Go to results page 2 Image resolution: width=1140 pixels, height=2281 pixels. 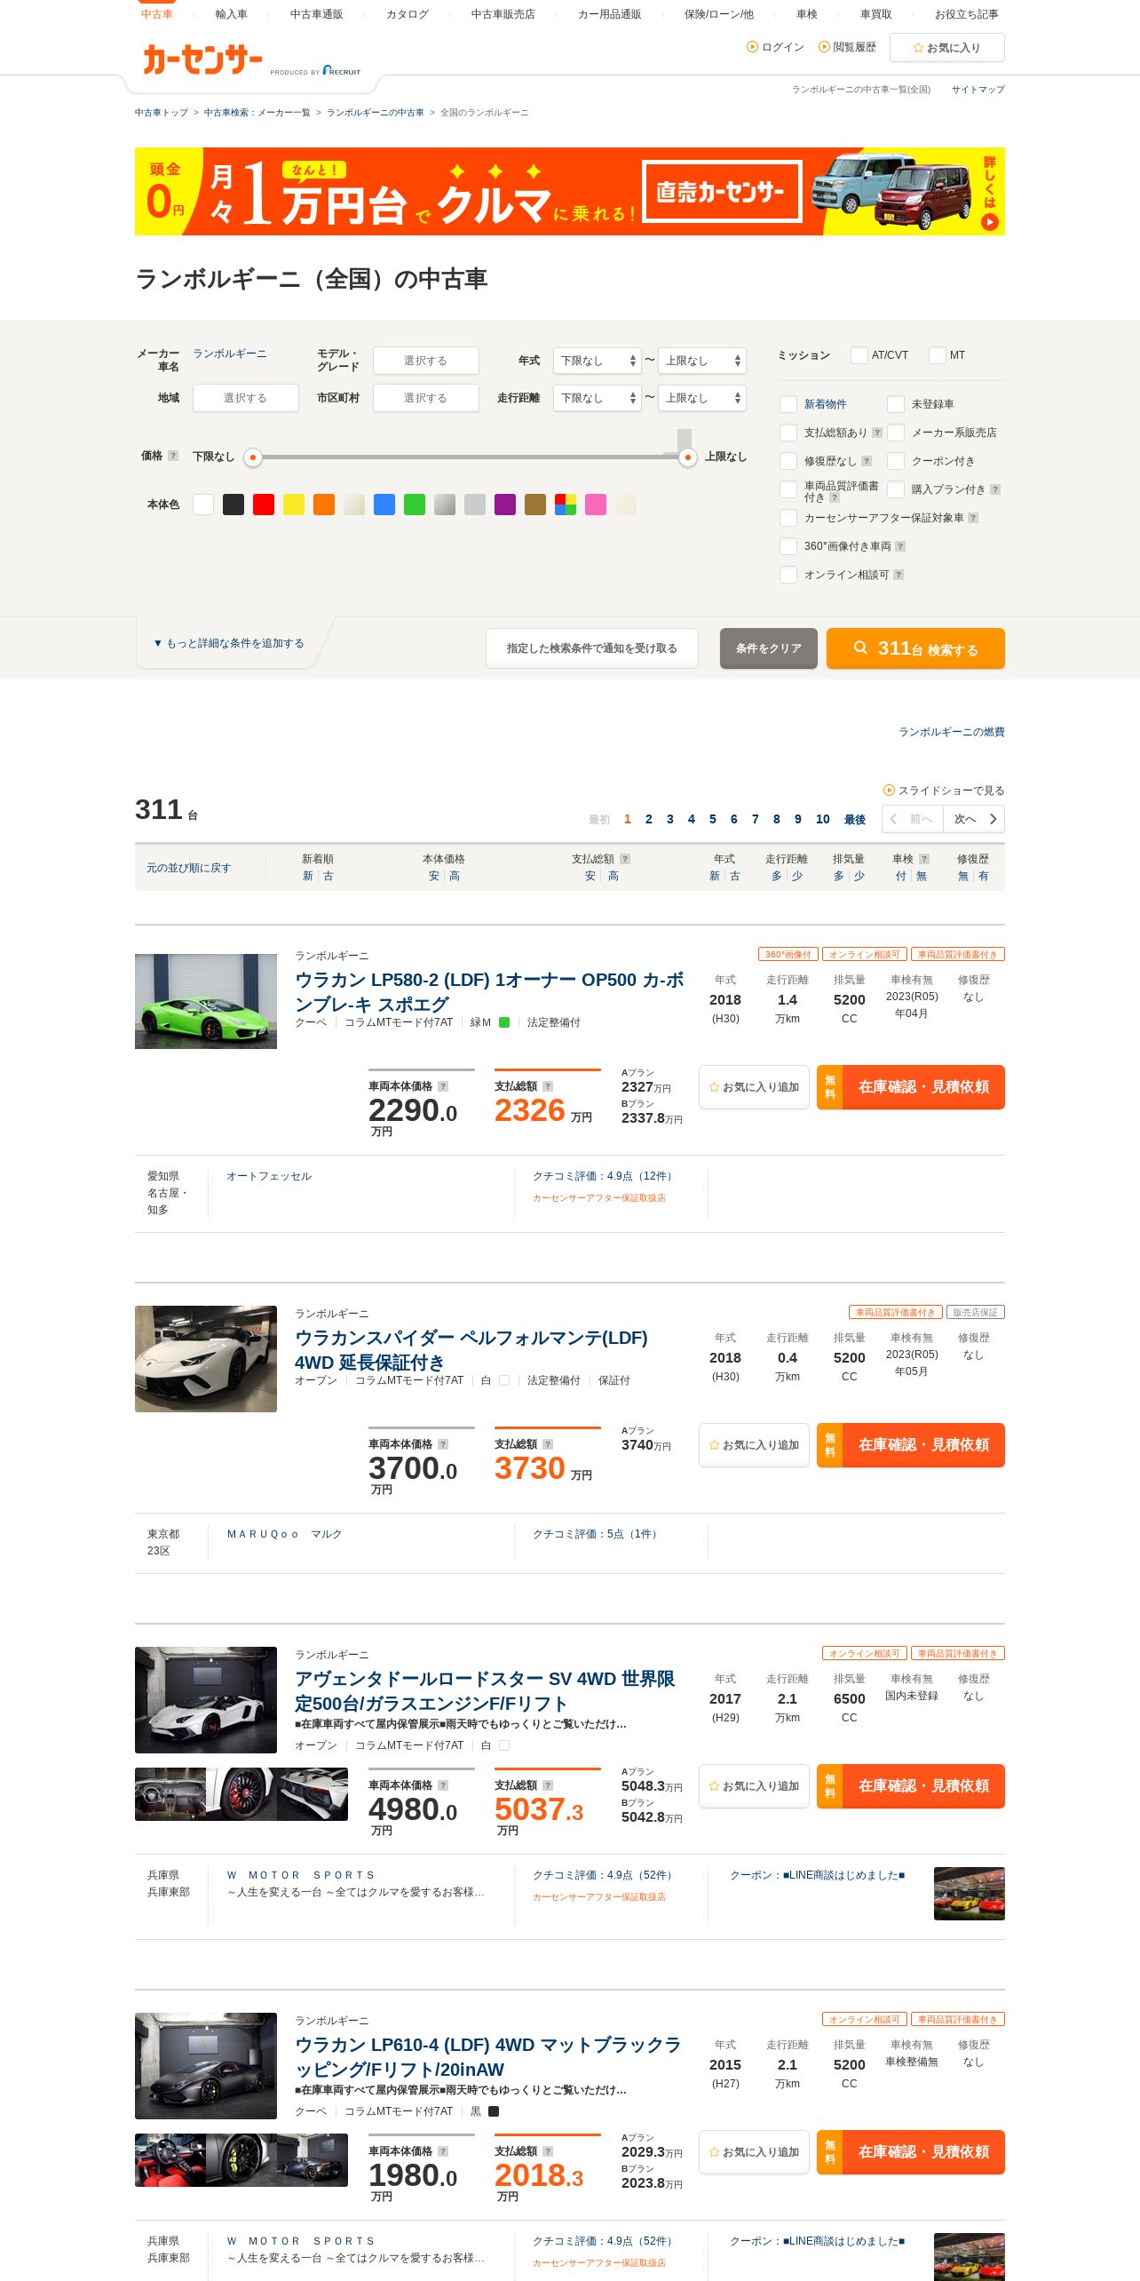pyautogui.click(x=648, y=819)
